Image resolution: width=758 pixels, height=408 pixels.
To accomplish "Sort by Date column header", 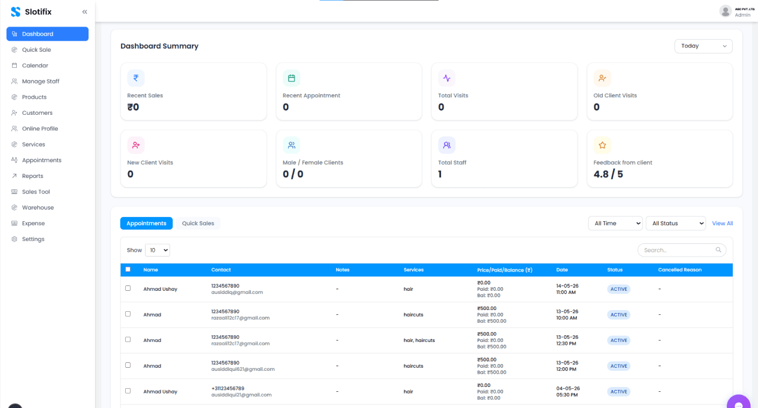I will (x=562, y=270).
